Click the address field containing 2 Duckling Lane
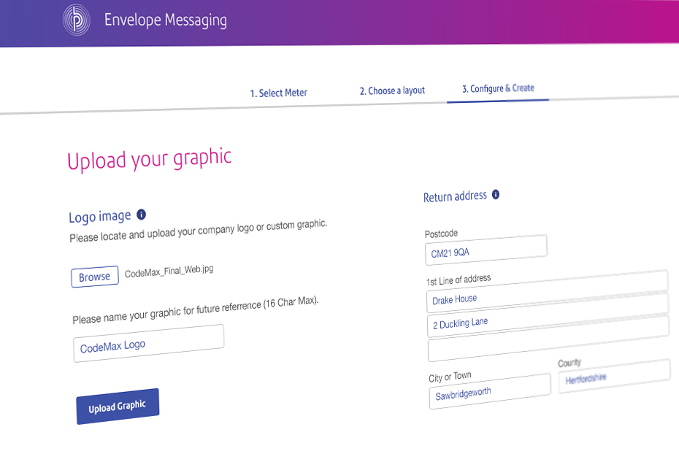Viewport: 679px width, 454px height. click(x=548, y=315)
